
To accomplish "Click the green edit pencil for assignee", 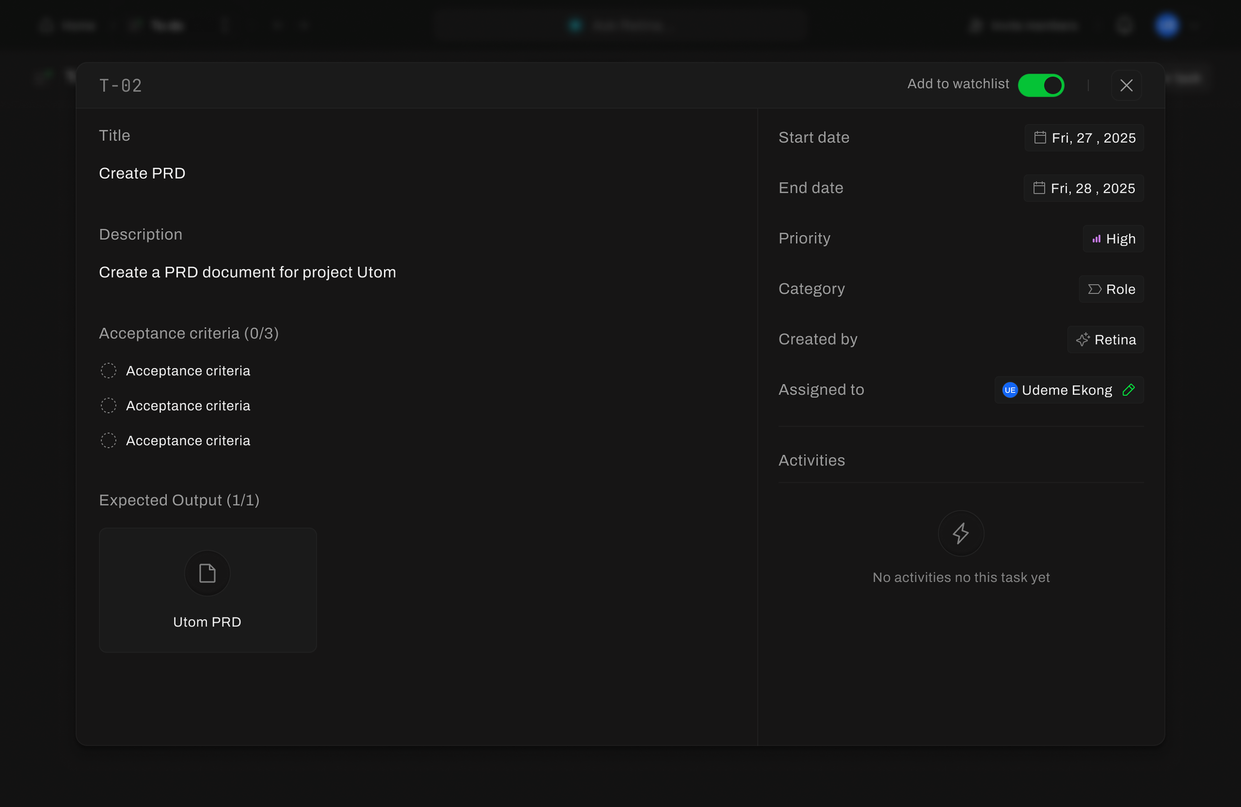I will pos(1128,390).
